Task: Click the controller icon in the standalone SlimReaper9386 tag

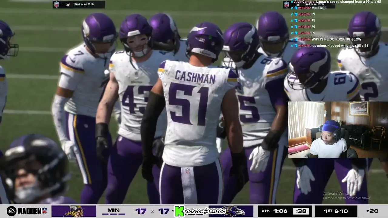Action: 68,5
